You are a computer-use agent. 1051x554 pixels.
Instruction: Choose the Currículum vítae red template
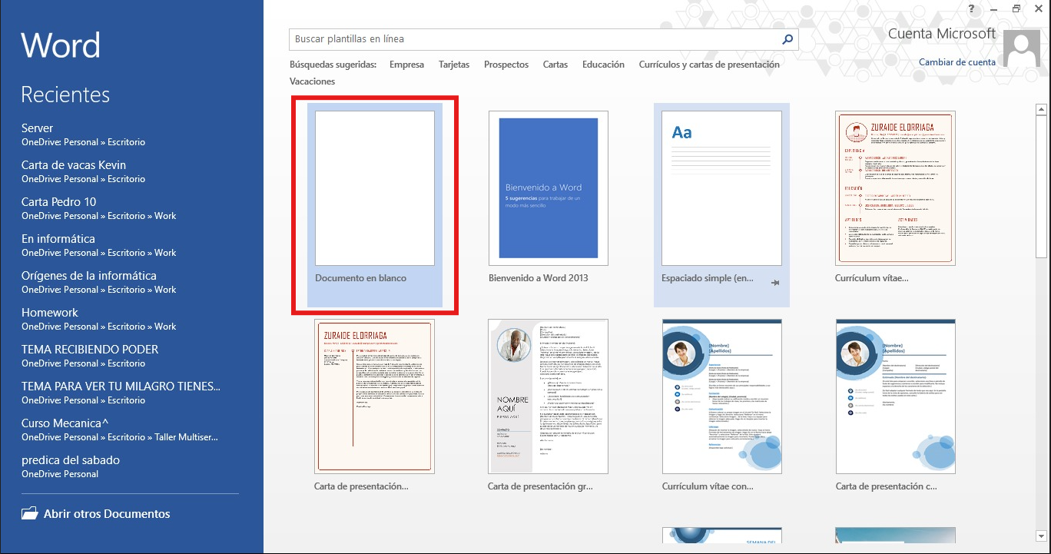coord(895,189)
